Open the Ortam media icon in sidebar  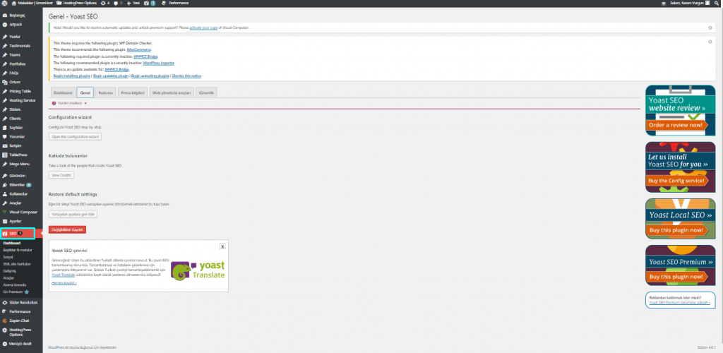click(5, 82)
